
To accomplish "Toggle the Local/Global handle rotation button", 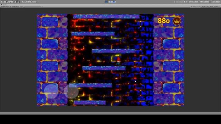I will [x=33, y=2].
